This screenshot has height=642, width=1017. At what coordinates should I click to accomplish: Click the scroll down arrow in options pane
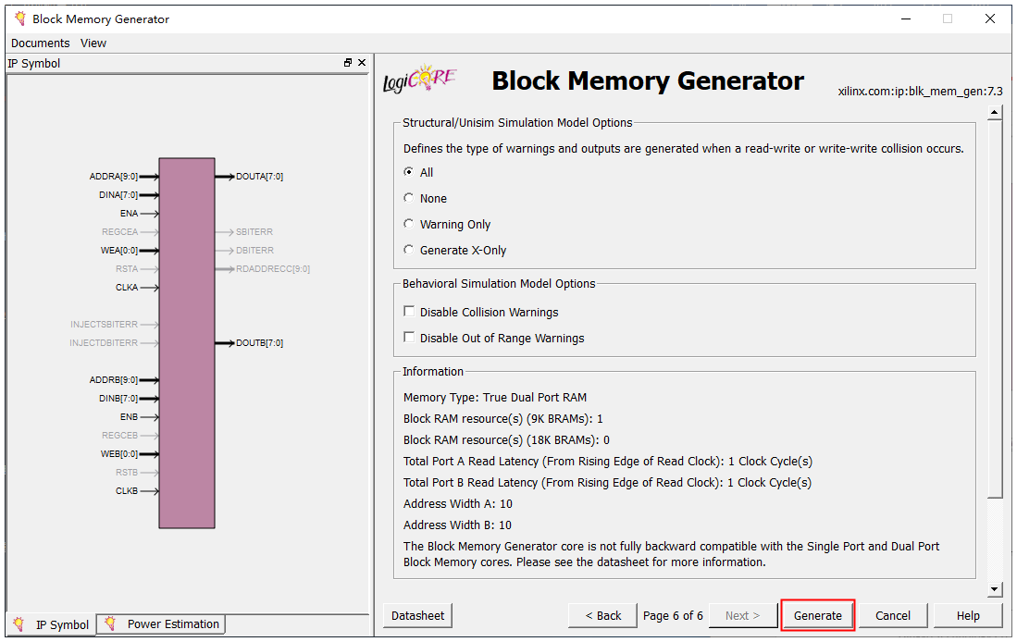995,589
